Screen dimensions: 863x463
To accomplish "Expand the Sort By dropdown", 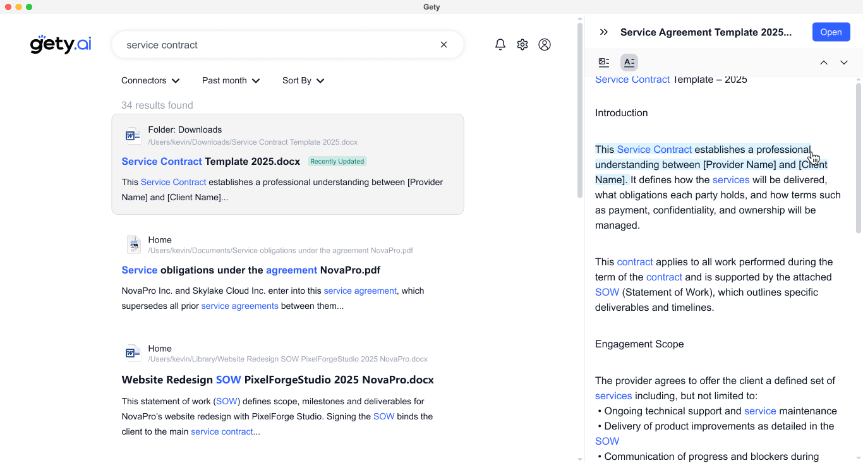I will (303, 81).
